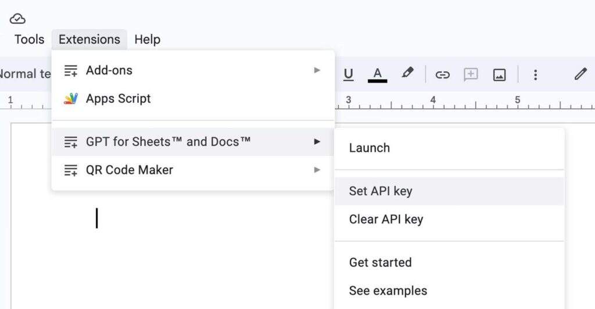Image resolution: width=595 pixels, height=309 pixels.
Task: Open the Help menu
Action: tap(147, 40)
